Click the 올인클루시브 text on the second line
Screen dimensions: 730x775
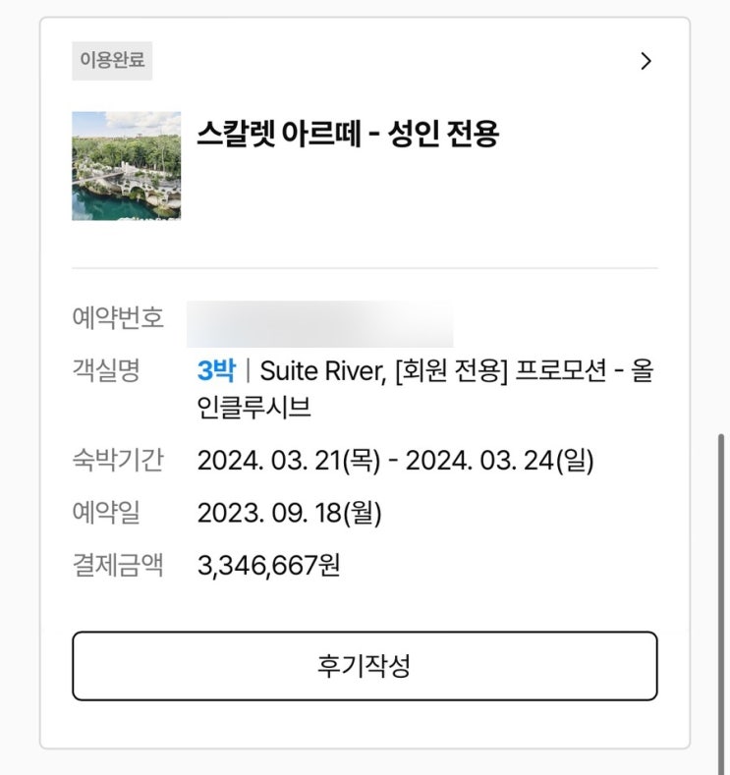pyautogui.click(x=254, y=408)
